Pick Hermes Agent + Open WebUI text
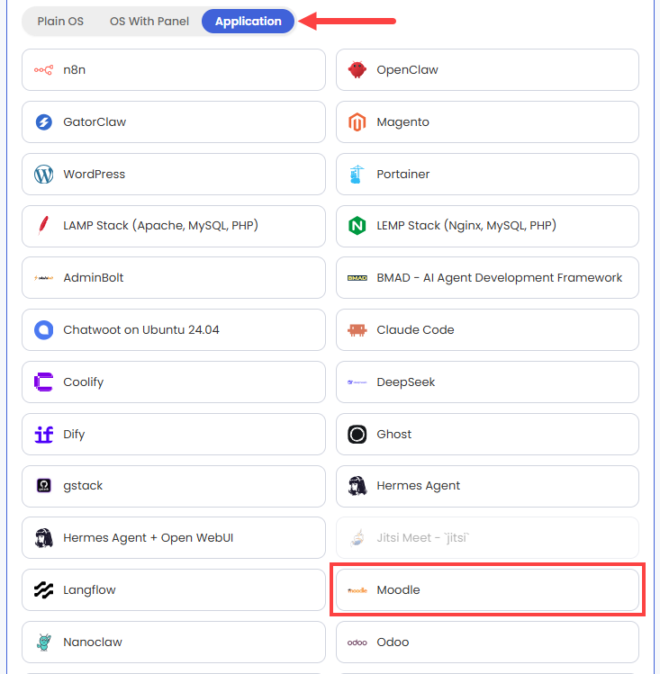 pyautogui.click(x=149, y=538)
